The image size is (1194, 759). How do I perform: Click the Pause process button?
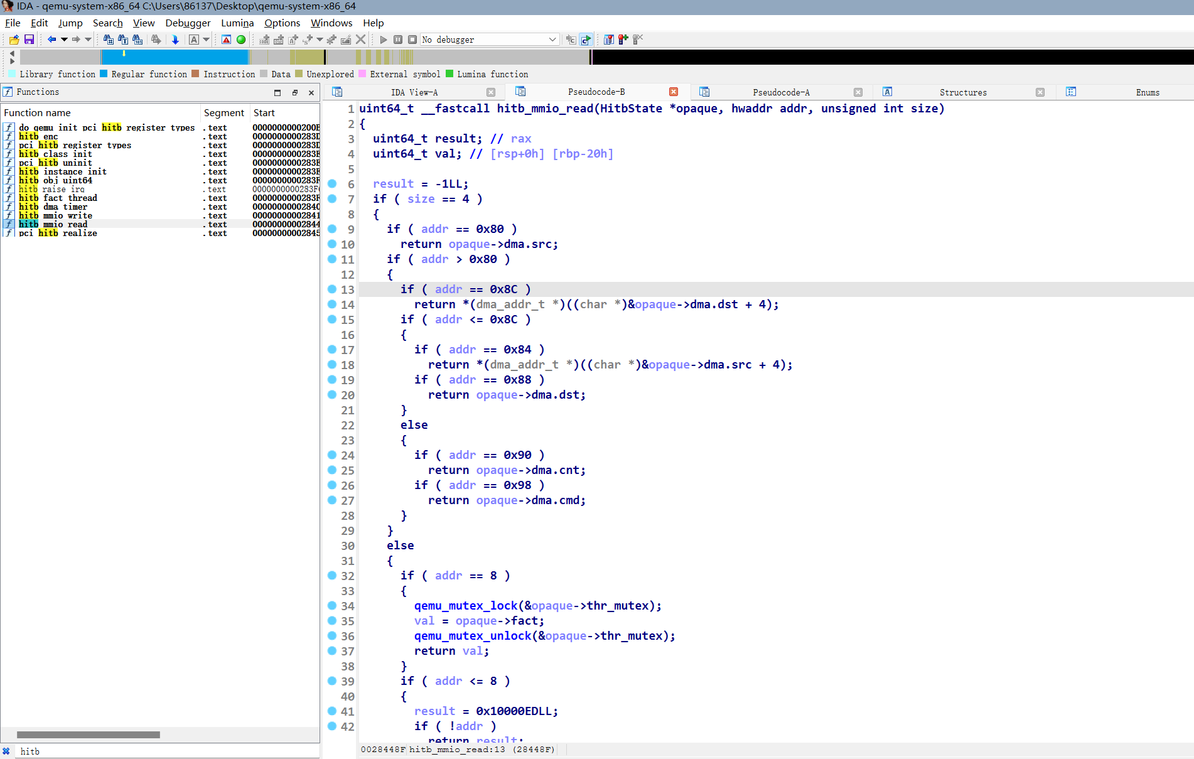tap(398, 40)
